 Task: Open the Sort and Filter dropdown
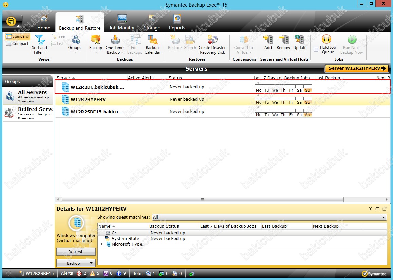click(x=39, y=44)
